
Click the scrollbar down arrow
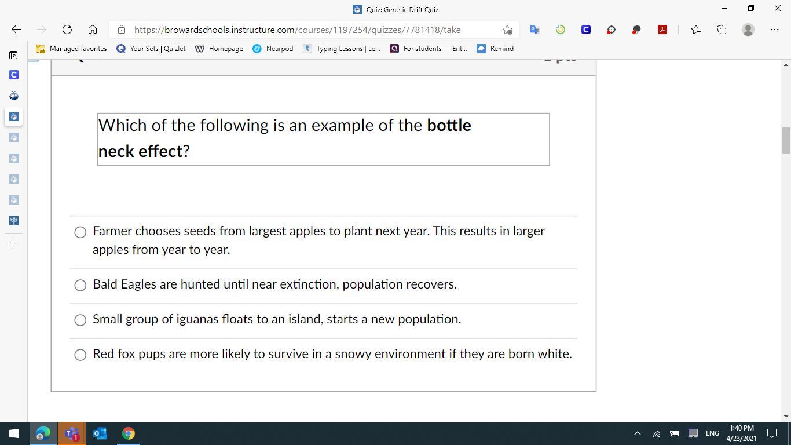point(786,417)
